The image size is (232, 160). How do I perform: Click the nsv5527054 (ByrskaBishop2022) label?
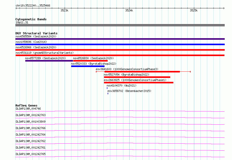[126, 75]
